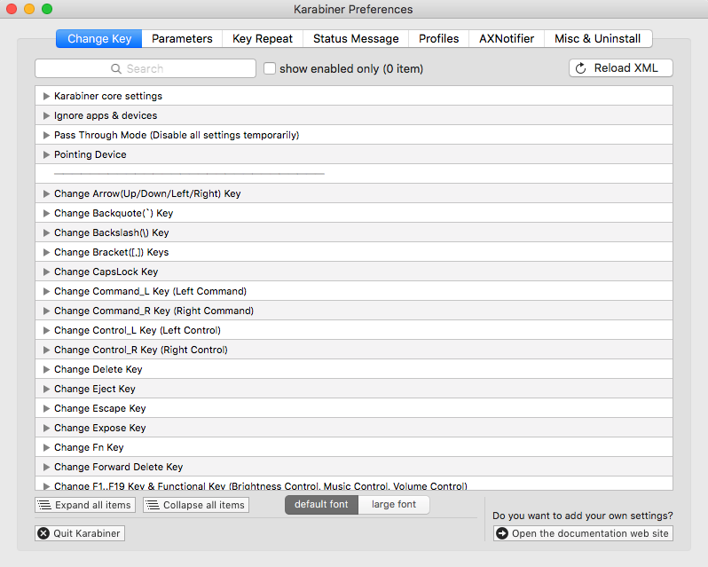Select Change Eject Key row text

95,389
